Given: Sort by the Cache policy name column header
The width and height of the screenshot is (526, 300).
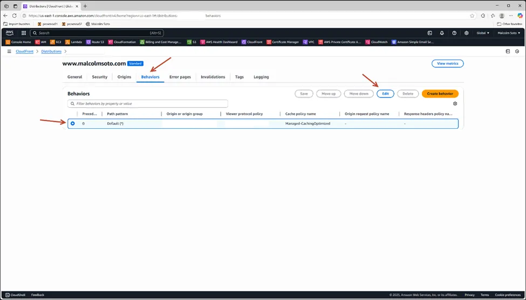Looking at the screenshot, I should pos(300,114).
